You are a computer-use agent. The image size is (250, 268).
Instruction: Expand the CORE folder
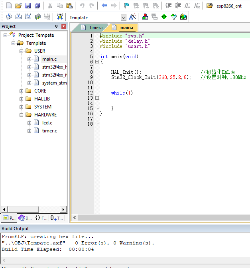pyautogui.click(x=21, y=91)
